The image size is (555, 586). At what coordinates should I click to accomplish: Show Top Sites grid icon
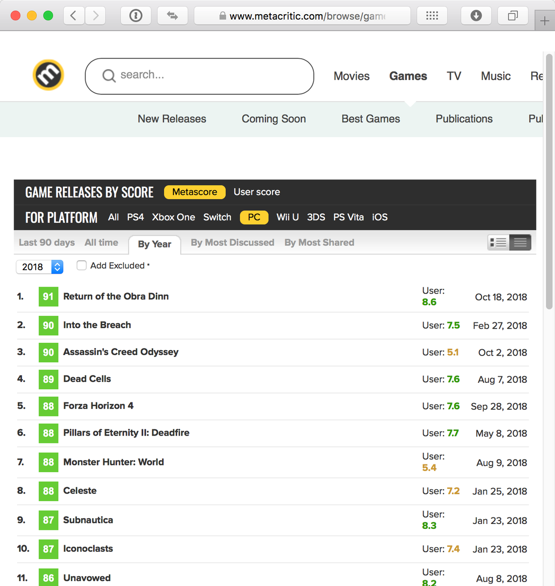[x=432, y=16]
